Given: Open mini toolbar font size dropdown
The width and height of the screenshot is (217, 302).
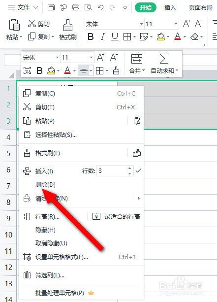Looking at the screenshot, I should tap(91, 58).
